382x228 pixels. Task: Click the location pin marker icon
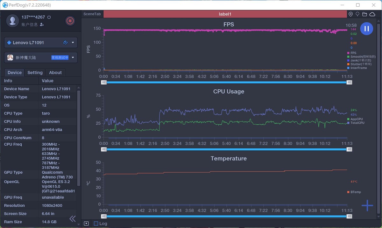350,14
